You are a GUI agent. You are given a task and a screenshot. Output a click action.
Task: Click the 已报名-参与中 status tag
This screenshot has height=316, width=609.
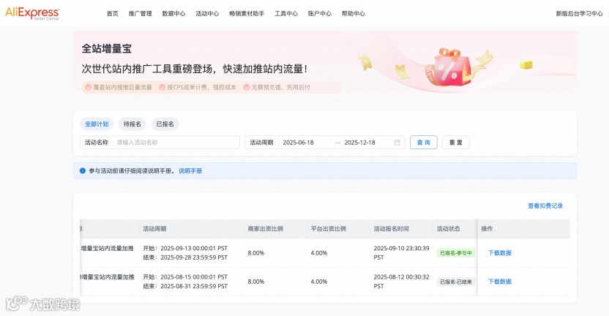(456, 253)
